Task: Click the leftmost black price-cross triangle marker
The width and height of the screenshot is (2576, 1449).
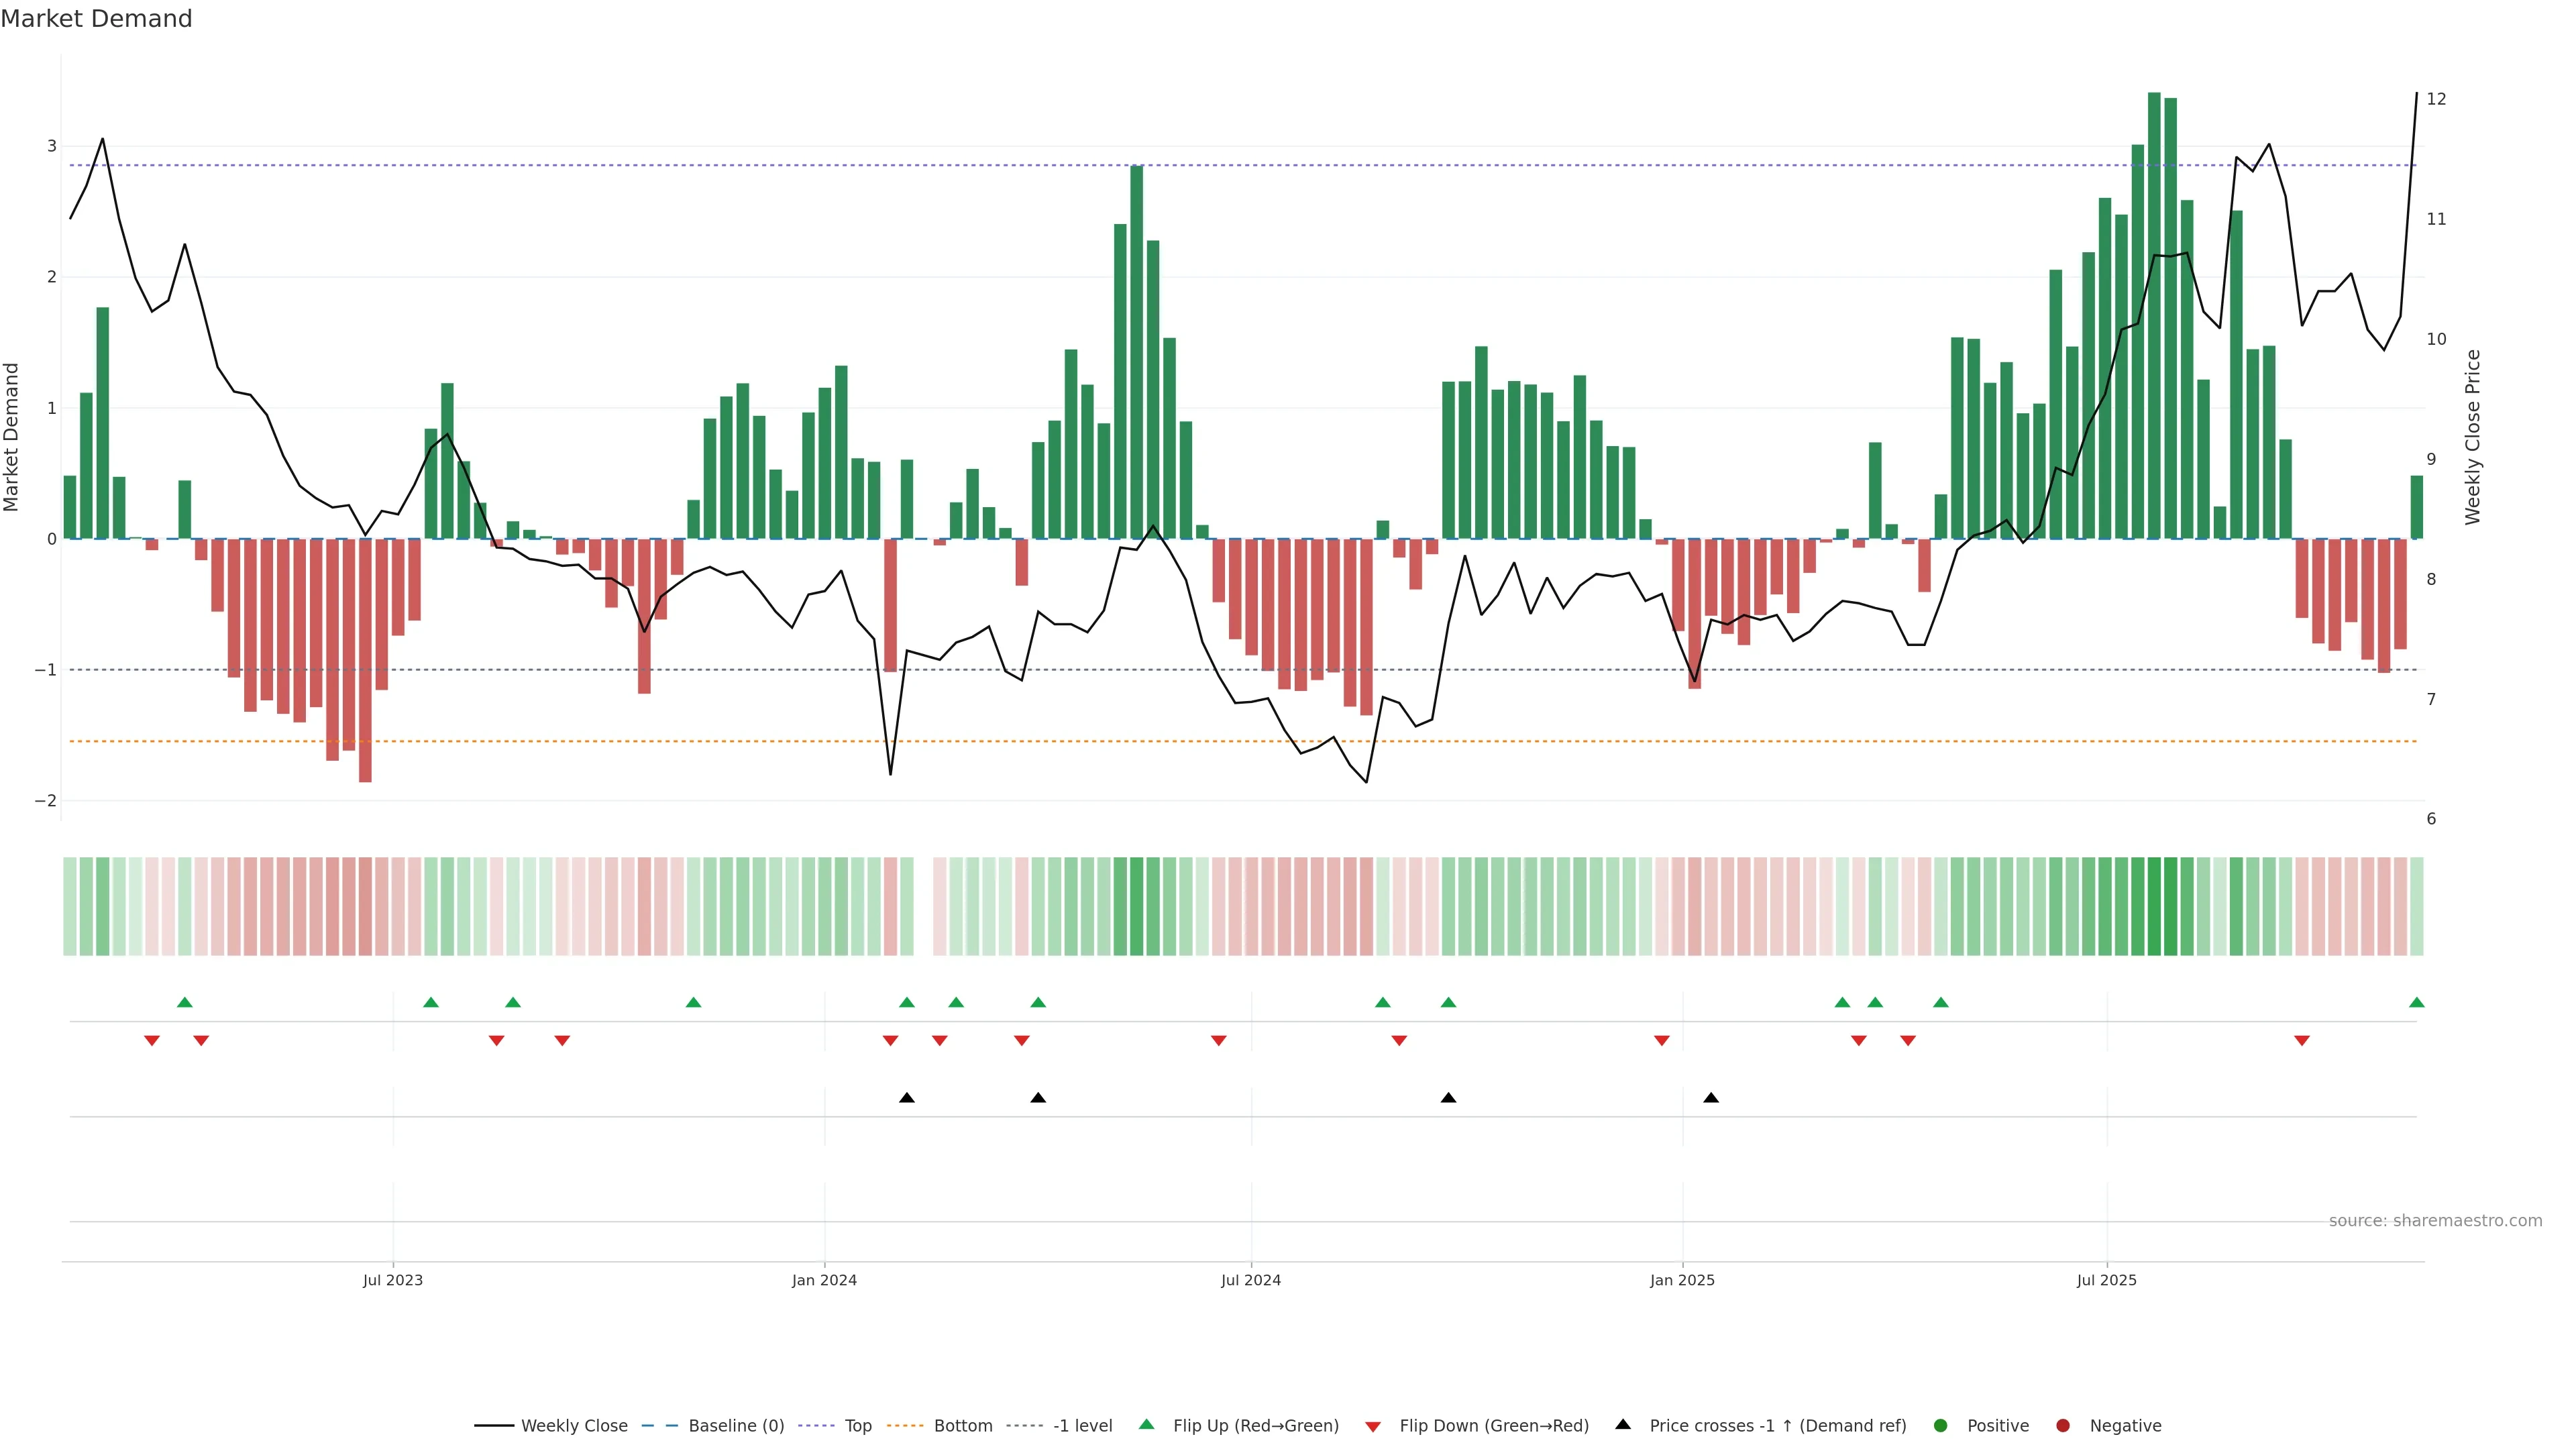Action: click(x=906, y=1098)
